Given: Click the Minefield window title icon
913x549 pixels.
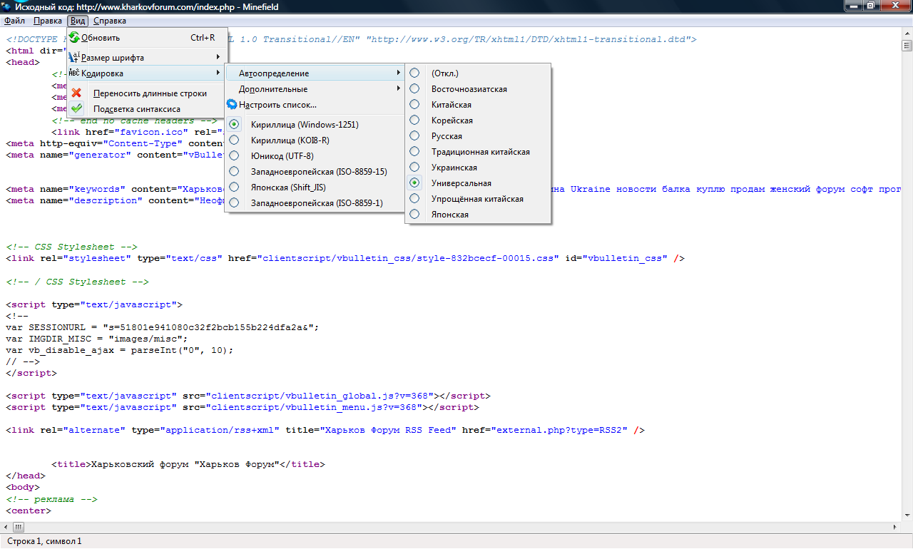Looking at the screenshot, I should [x=7, y=6].
